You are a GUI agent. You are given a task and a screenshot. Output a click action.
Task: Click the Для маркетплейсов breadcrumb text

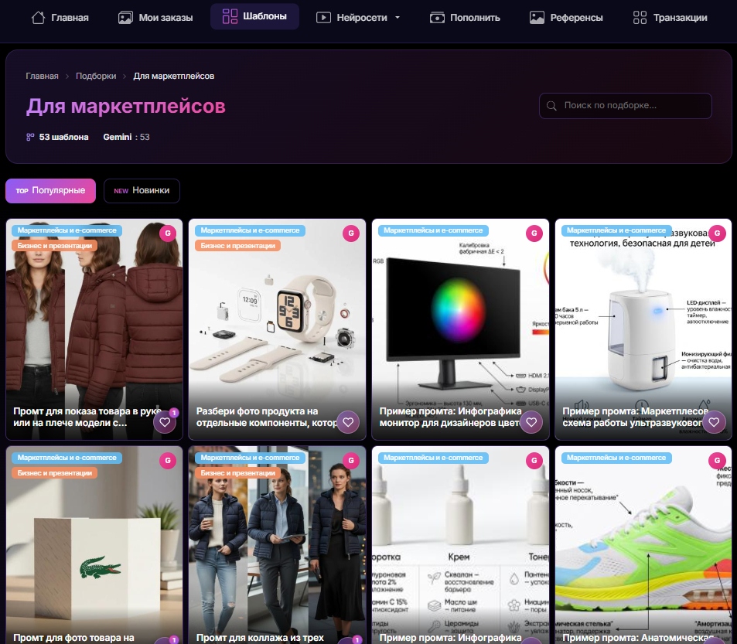174,76
